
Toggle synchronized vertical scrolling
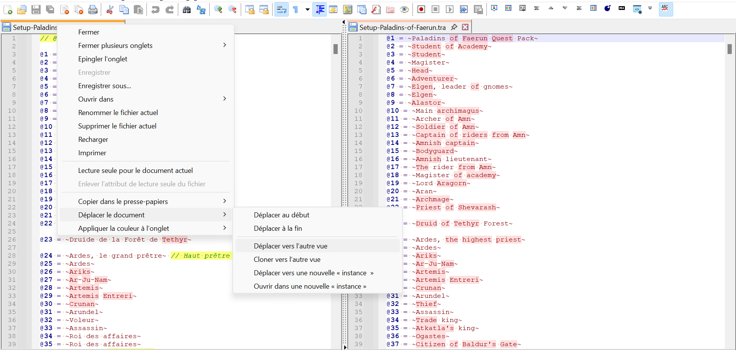click(x=250, y=10)
